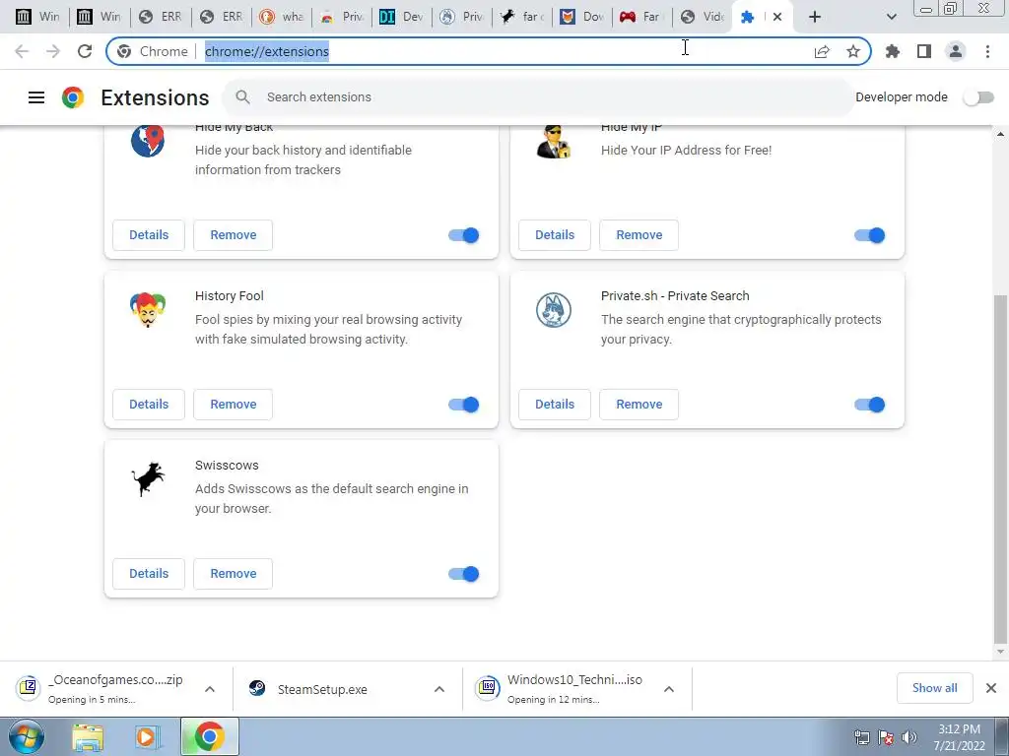Open Details for Hide My Back
The width and height of the screenshot is (1009, 756).
pyautogui.click(x=149, y=235)
